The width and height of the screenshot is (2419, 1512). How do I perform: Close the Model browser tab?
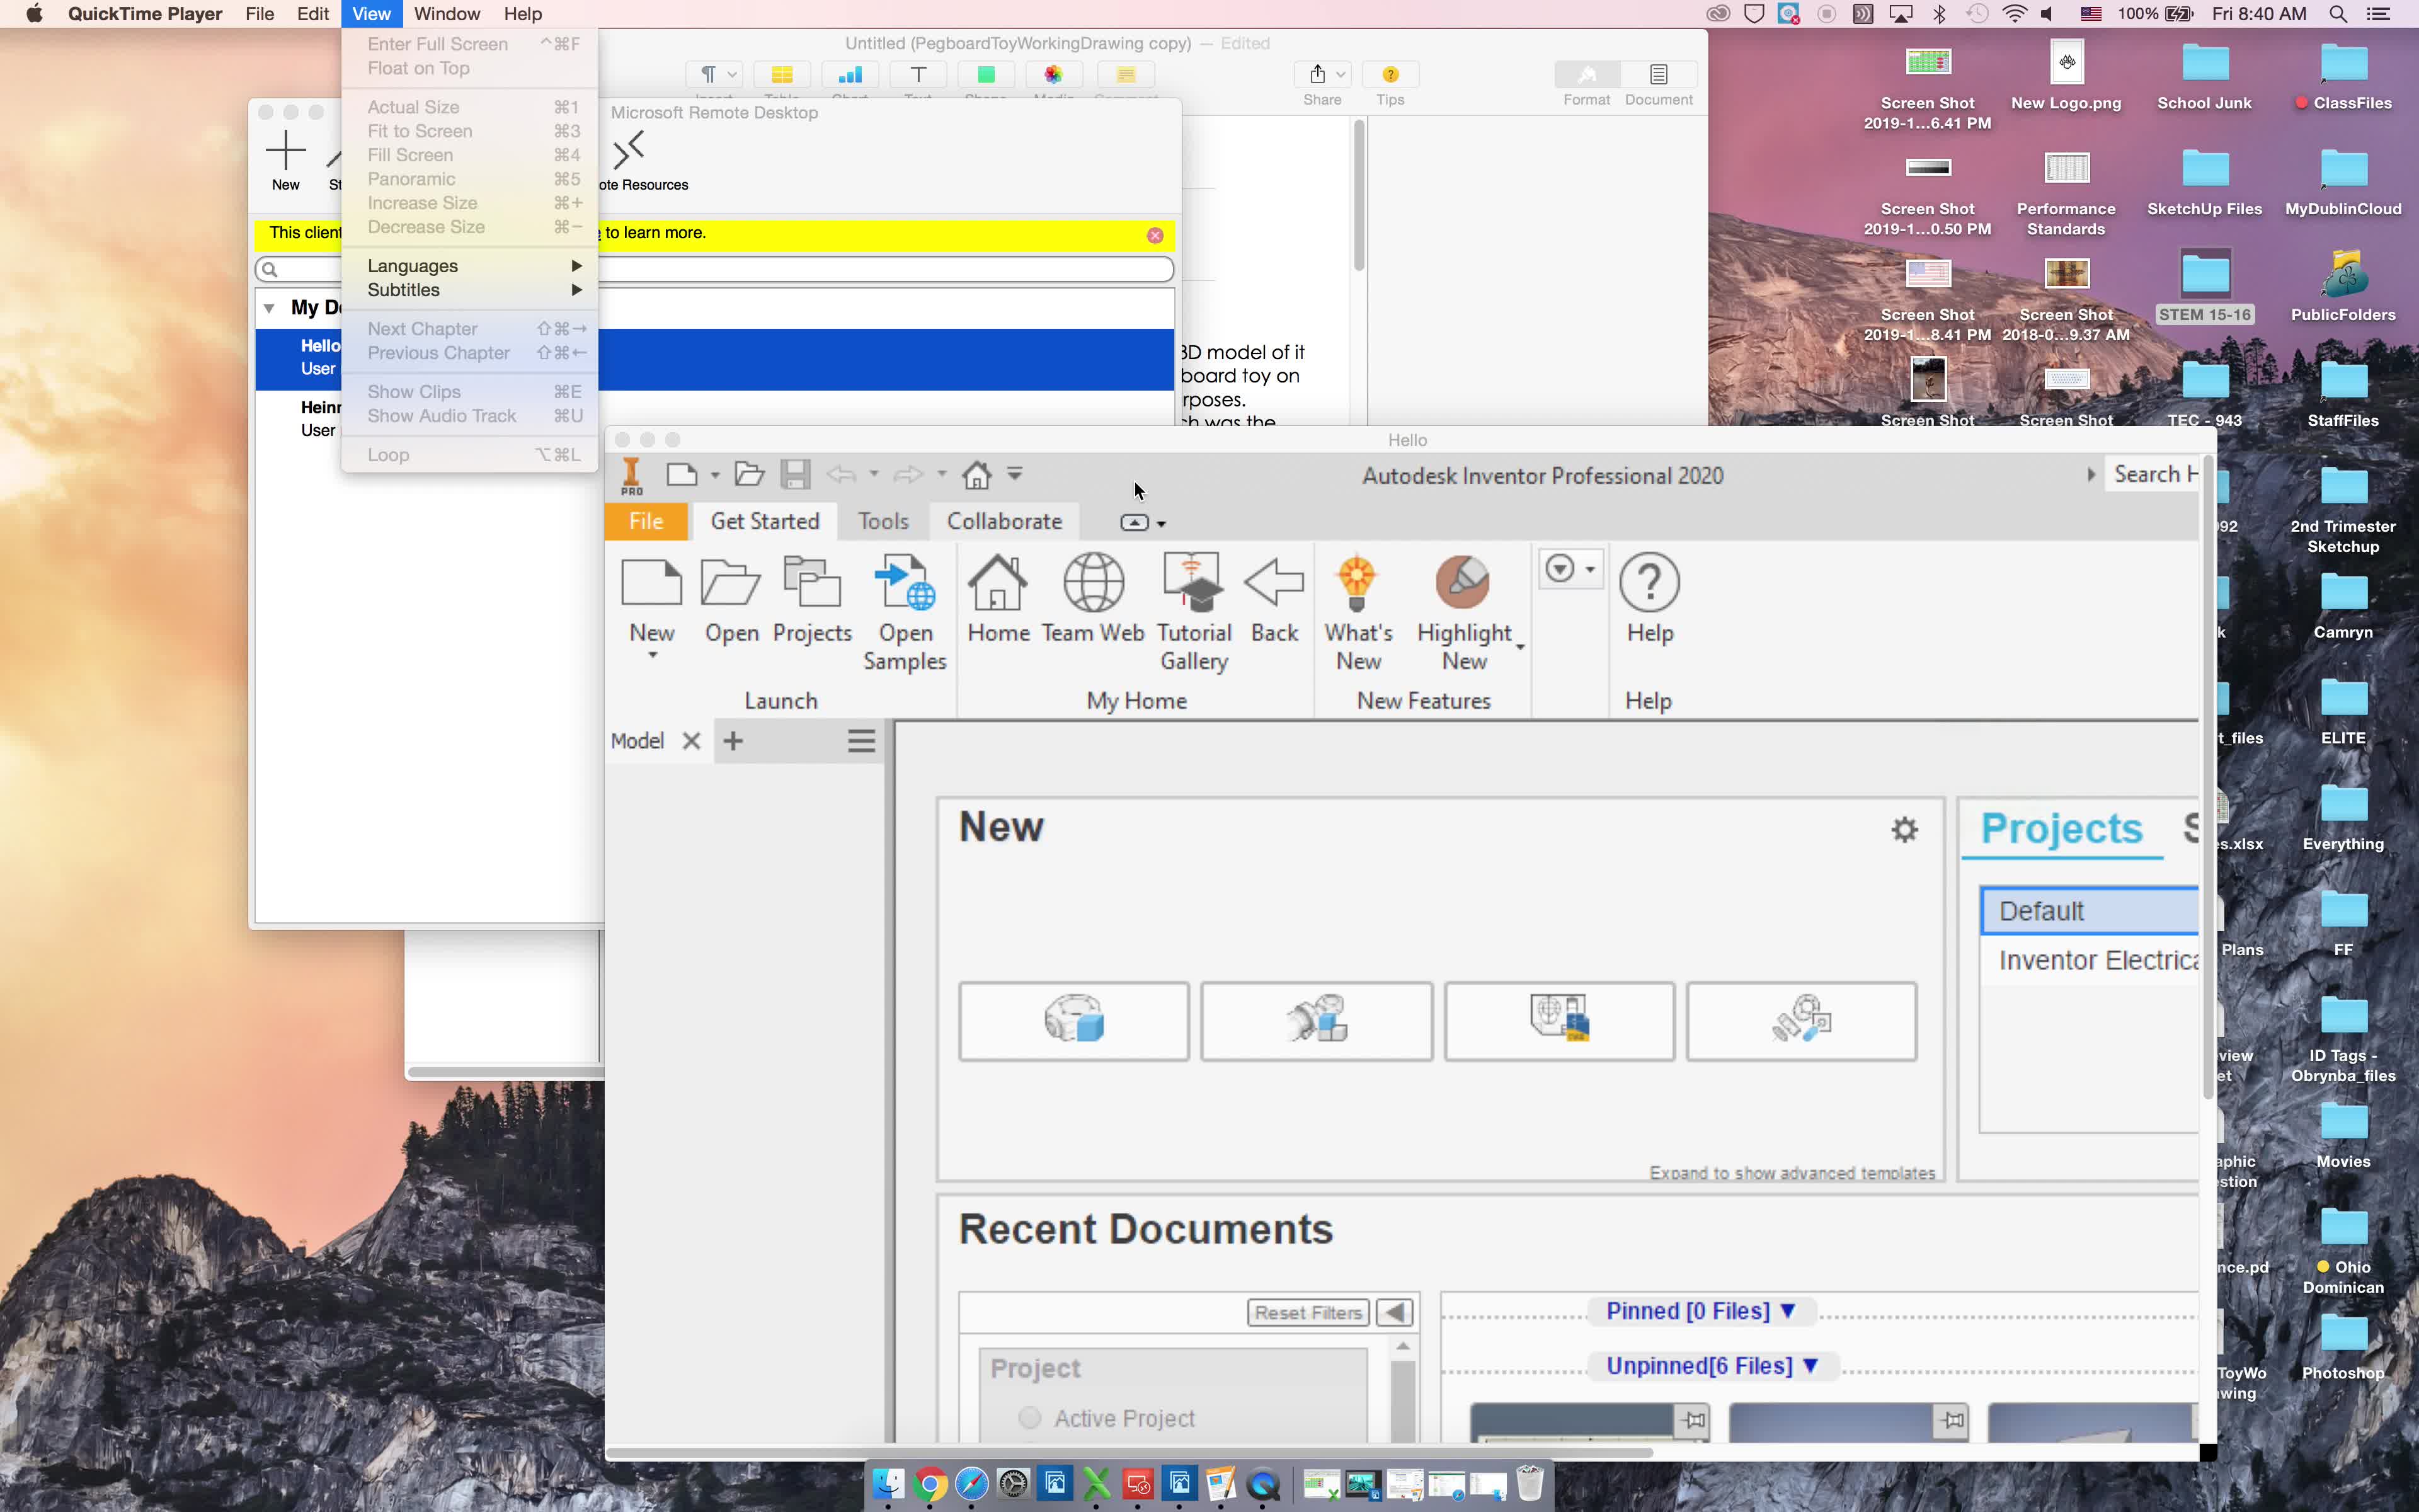click(x=690, y=741)
